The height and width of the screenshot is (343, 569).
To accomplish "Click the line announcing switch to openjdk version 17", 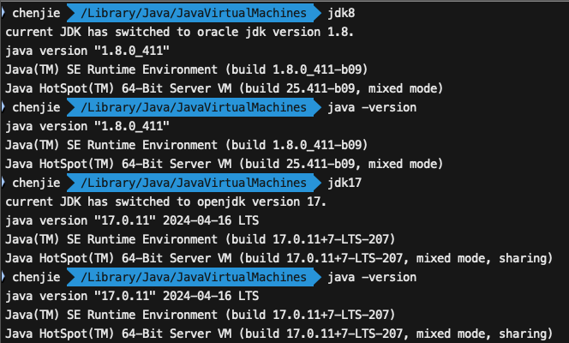I will pos(166,202).
